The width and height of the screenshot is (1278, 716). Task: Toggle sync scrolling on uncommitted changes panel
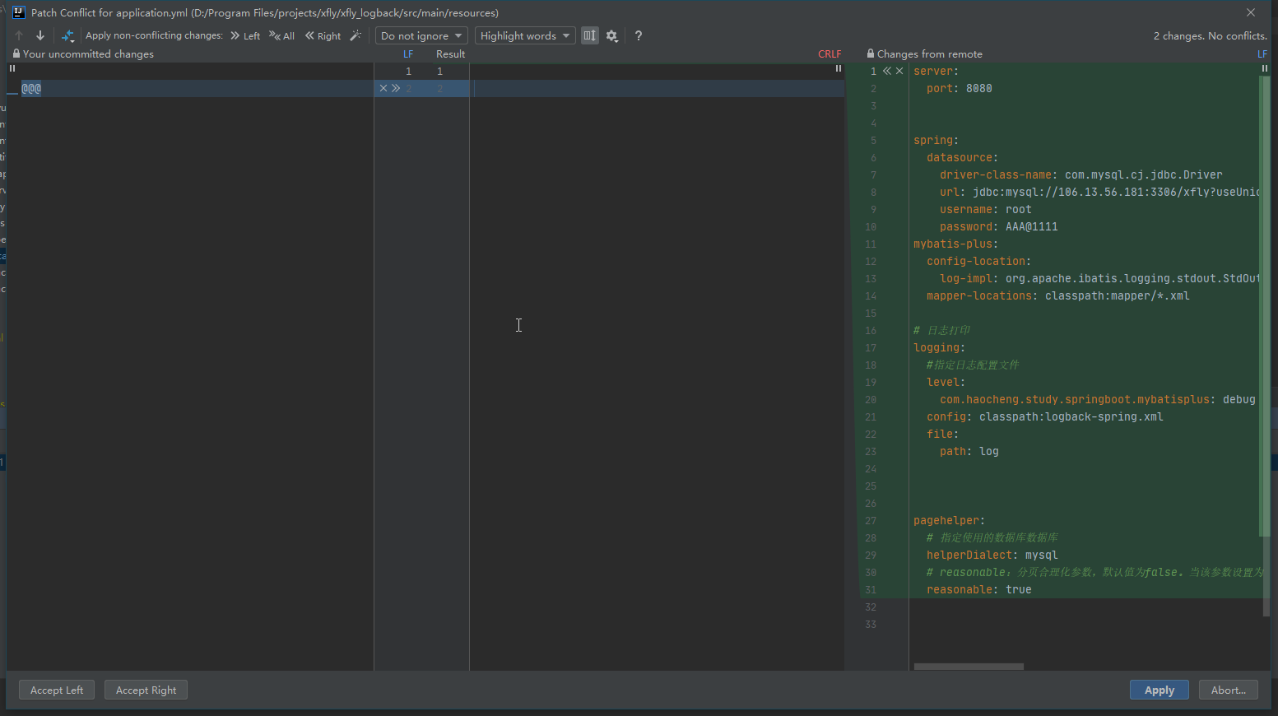click(x=11, y=68)
